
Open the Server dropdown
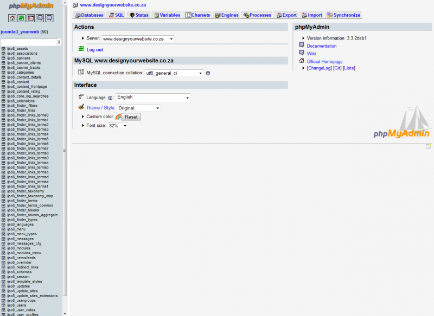pos(138,39)
